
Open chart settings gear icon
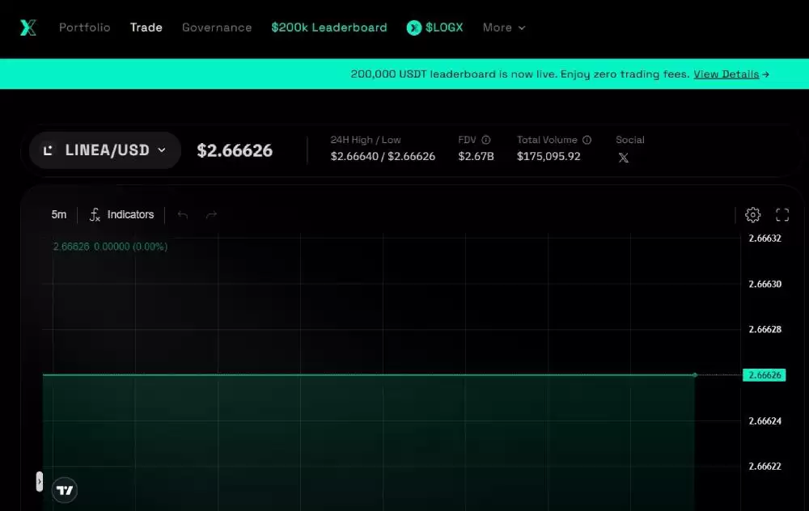coord(752,214)
